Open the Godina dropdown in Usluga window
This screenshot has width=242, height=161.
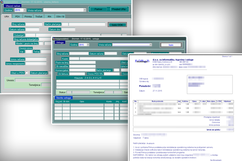click(88, 45)
